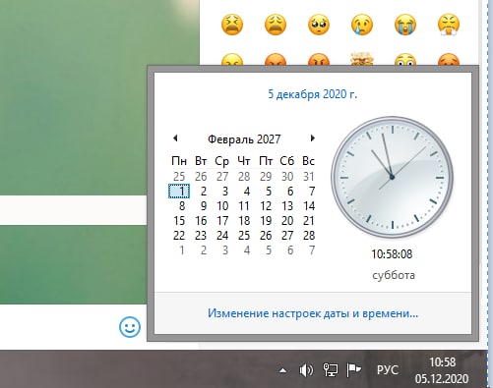Select day 14 in the calendar
493x388 pixels.
pyautogui.click(x=309, y=206)
